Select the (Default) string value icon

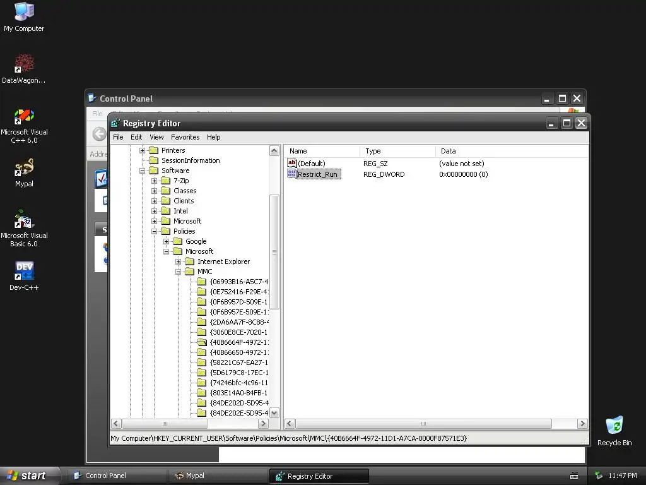pos(292,164)
